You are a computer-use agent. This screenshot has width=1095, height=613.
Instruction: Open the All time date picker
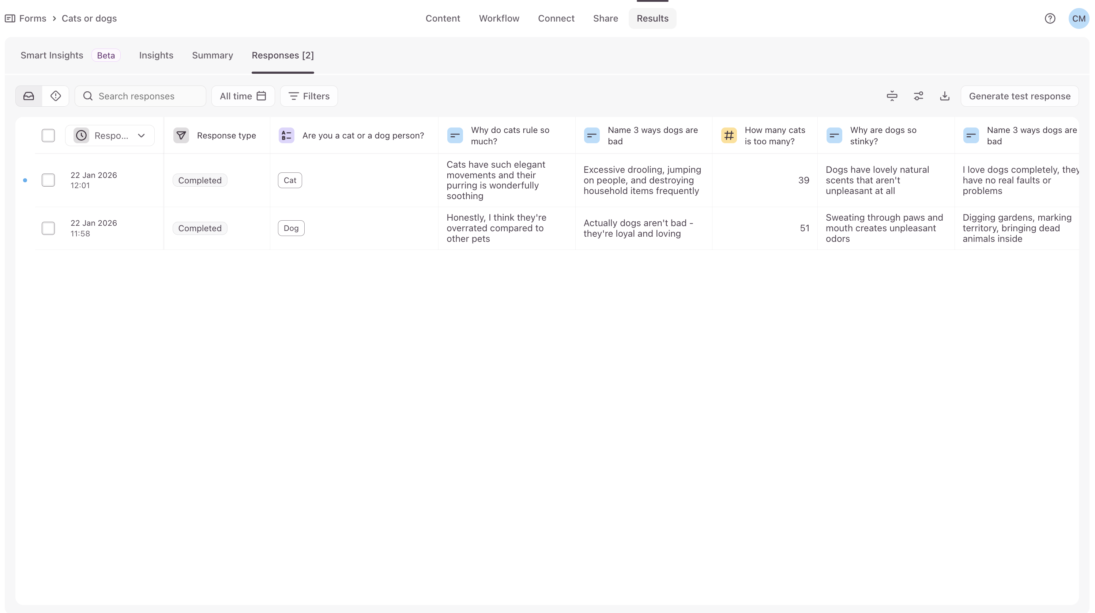243,96
